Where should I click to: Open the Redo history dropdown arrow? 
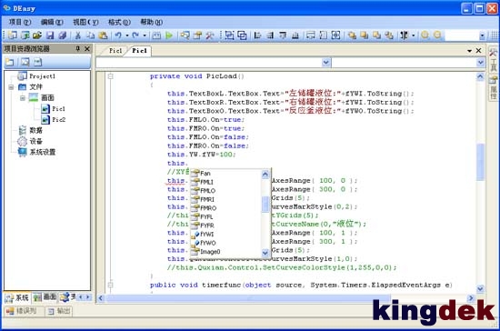(x=145, y=35)
